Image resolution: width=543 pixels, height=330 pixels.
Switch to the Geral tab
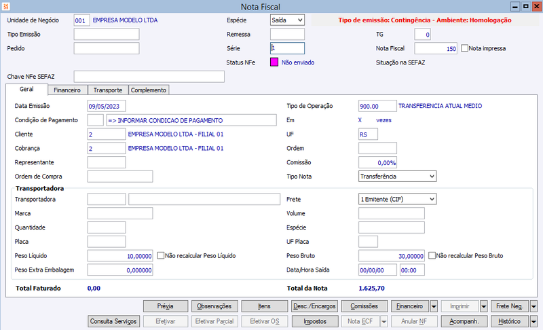point(26,89)
